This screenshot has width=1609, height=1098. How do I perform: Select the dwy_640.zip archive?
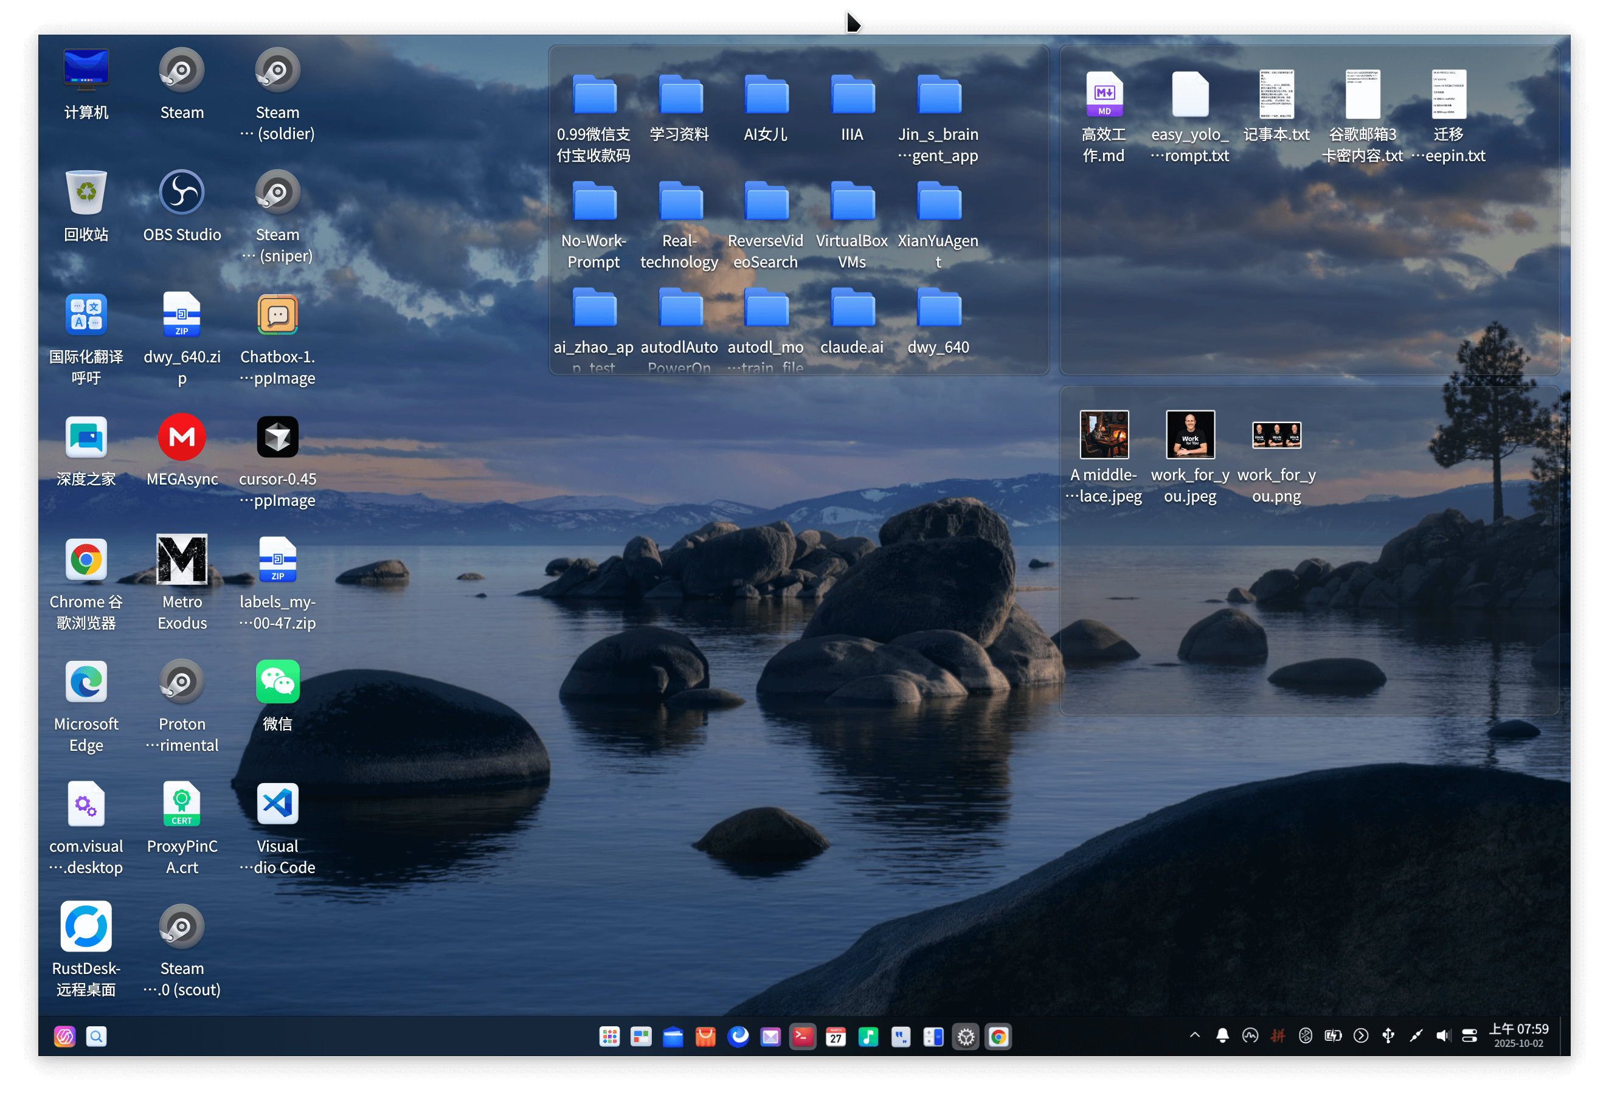pos(182,315)
